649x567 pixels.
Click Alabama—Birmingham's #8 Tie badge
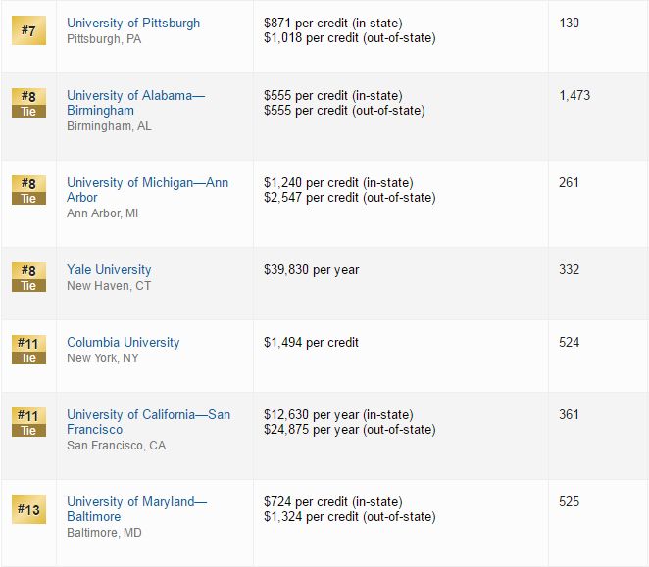[x=28, y=103]
